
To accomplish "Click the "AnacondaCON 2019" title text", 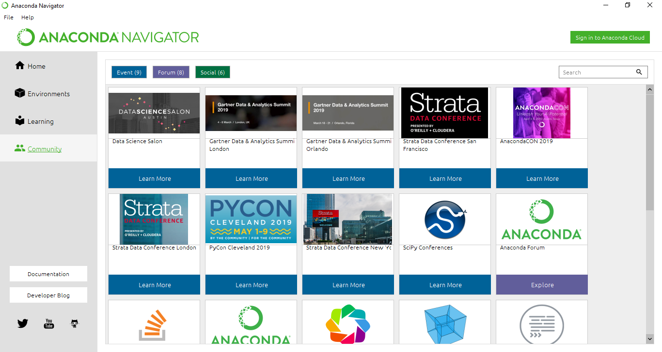I will coord(526,141).
